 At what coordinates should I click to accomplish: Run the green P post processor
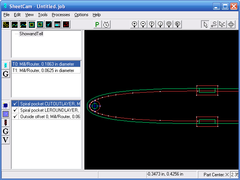coord(97,24)
